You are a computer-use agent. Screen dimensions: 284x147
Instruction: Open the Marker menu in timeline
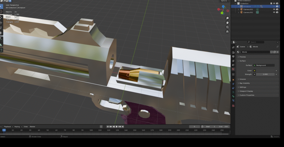[32, 127]
